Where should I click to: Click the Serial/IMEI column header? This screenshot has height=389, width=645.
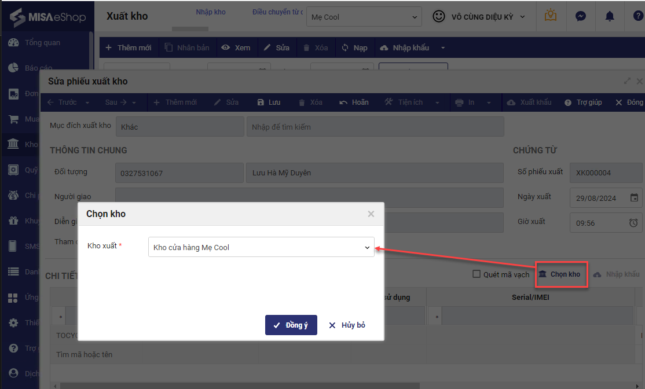[x=530, y=297]
